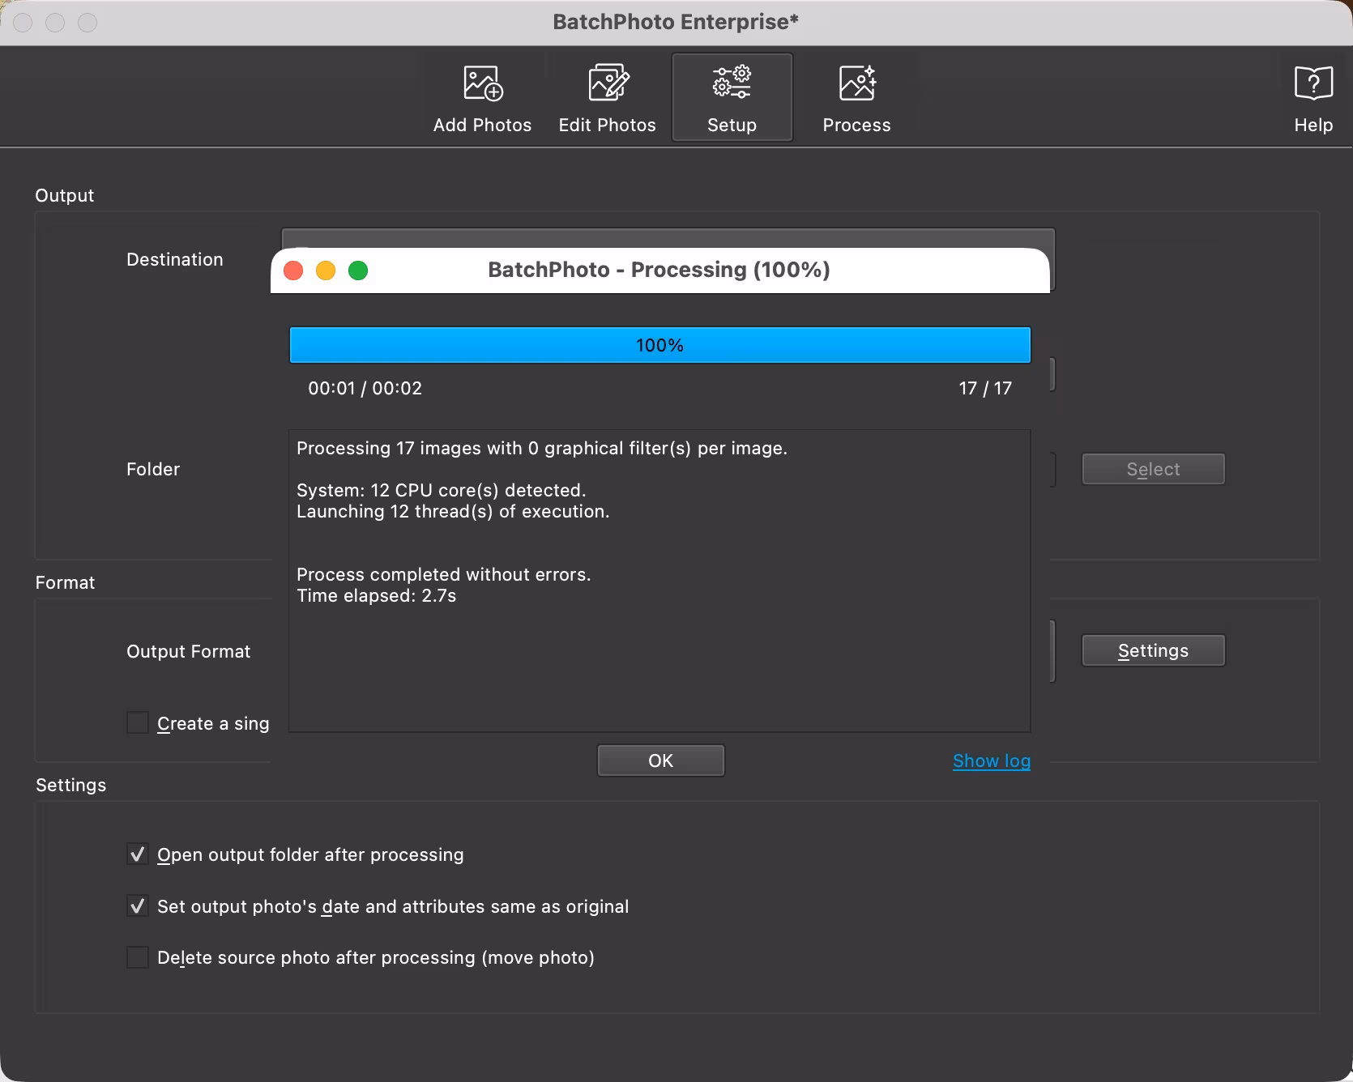This screenshot has height=1082, width=1353.
Task: Click the Output Format label
Action: (188, 651)
